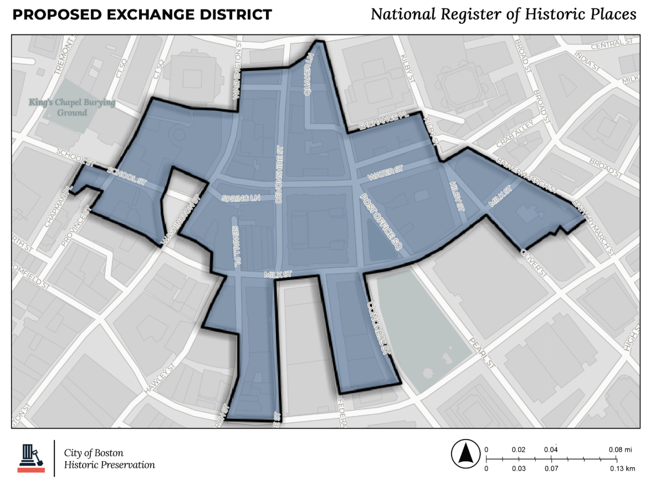
Task: Click the 'CENTRAL ST' street label
Action: (612, 44)
